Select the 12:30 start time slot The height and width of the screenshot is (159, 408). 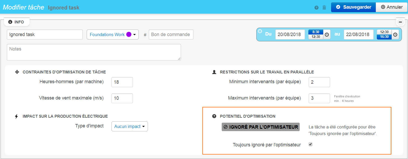tap(315, 38)
